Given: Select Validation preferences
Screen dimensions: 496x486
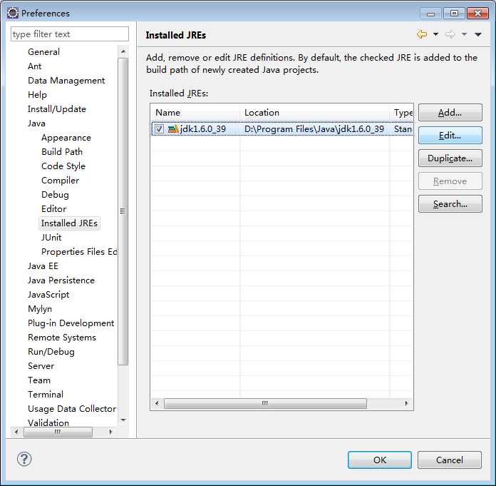Looking at the screenshot, I should click(x=48, y=422).
